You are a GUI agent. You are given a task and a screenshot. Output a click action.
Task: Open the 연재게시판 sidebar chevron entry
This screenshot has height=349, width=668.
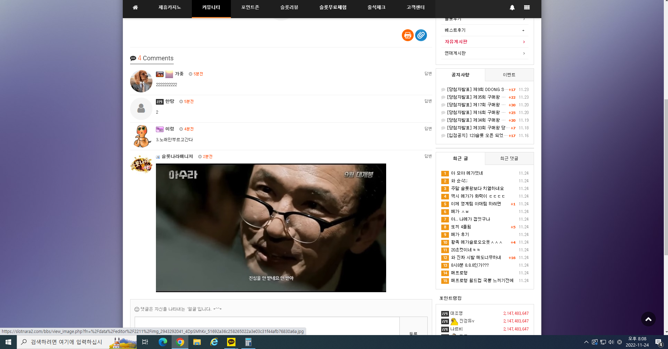pyautogui.click(x=485, y=53)
